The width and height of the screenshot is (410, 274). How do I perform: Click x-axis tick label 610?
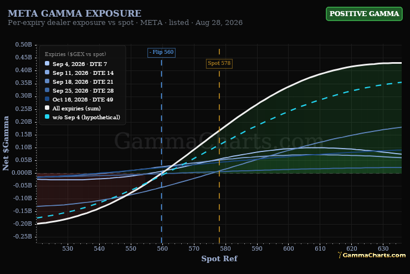[320, 248]
